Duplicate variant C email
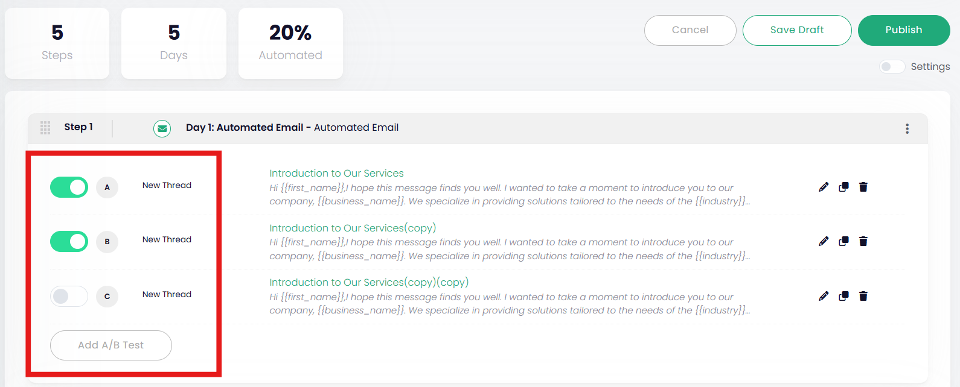Viewport: 960px width, 387px height. point(843,296)
